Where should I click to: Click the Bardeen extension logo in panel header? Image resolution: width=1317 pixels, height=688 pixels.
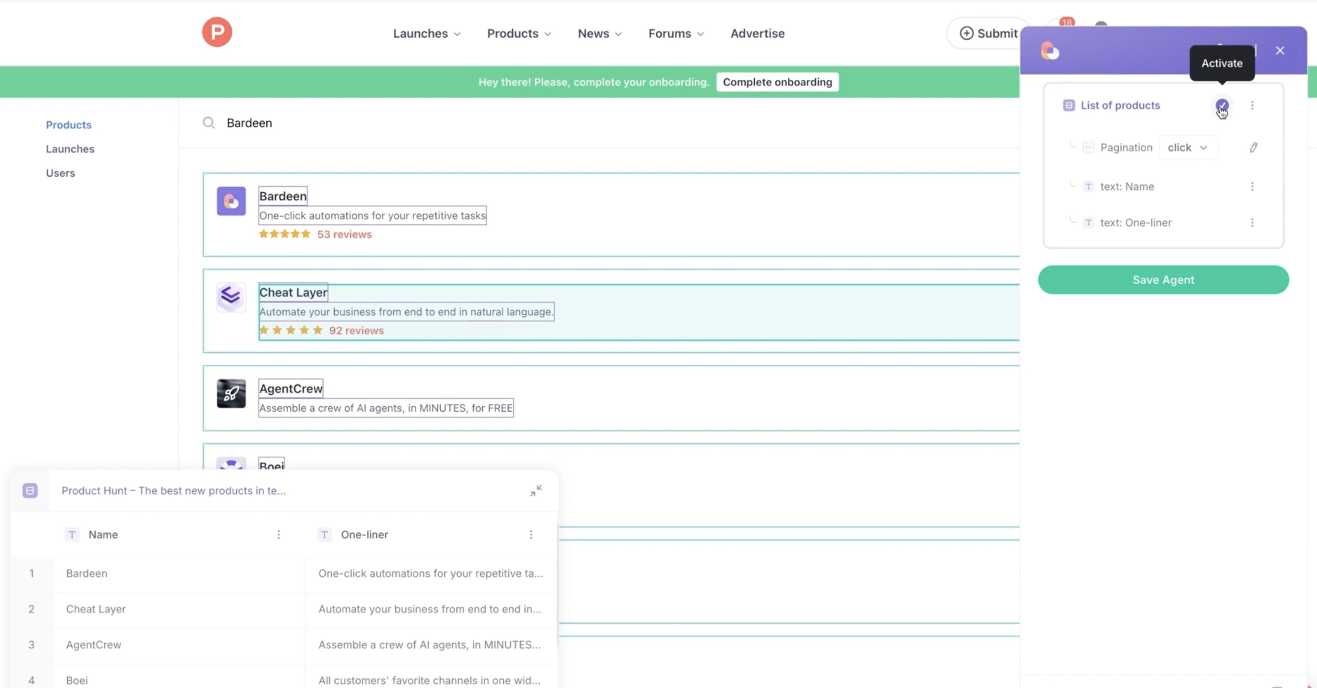tap(1050, 51)
